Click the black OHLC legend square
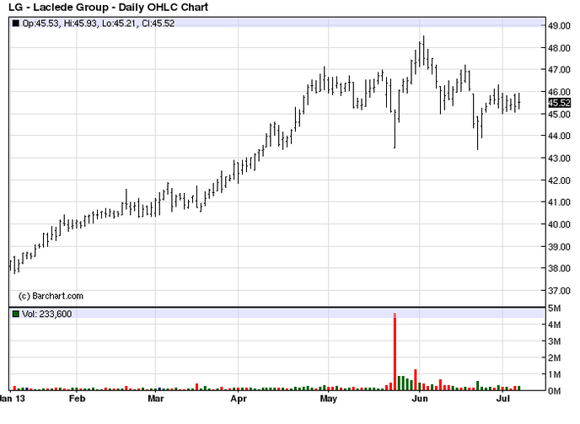Viewport: 580px width, 424px height. coord(15,23)
